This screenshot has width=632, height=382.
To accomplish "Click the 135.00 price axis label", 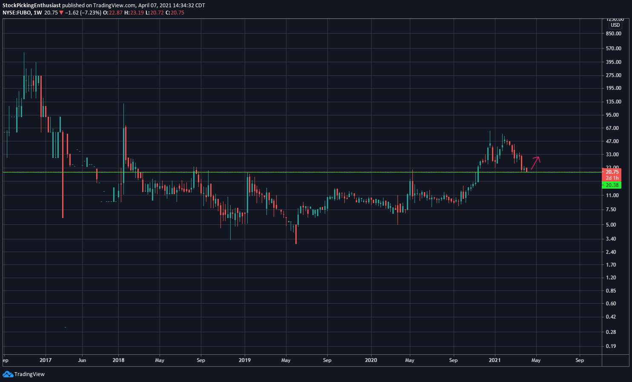I will click(x=614, y=102).
